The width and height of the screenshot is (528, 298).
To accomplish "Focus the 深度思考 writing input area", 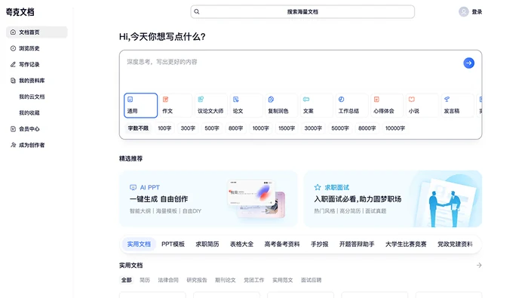I will pos(291,71).
